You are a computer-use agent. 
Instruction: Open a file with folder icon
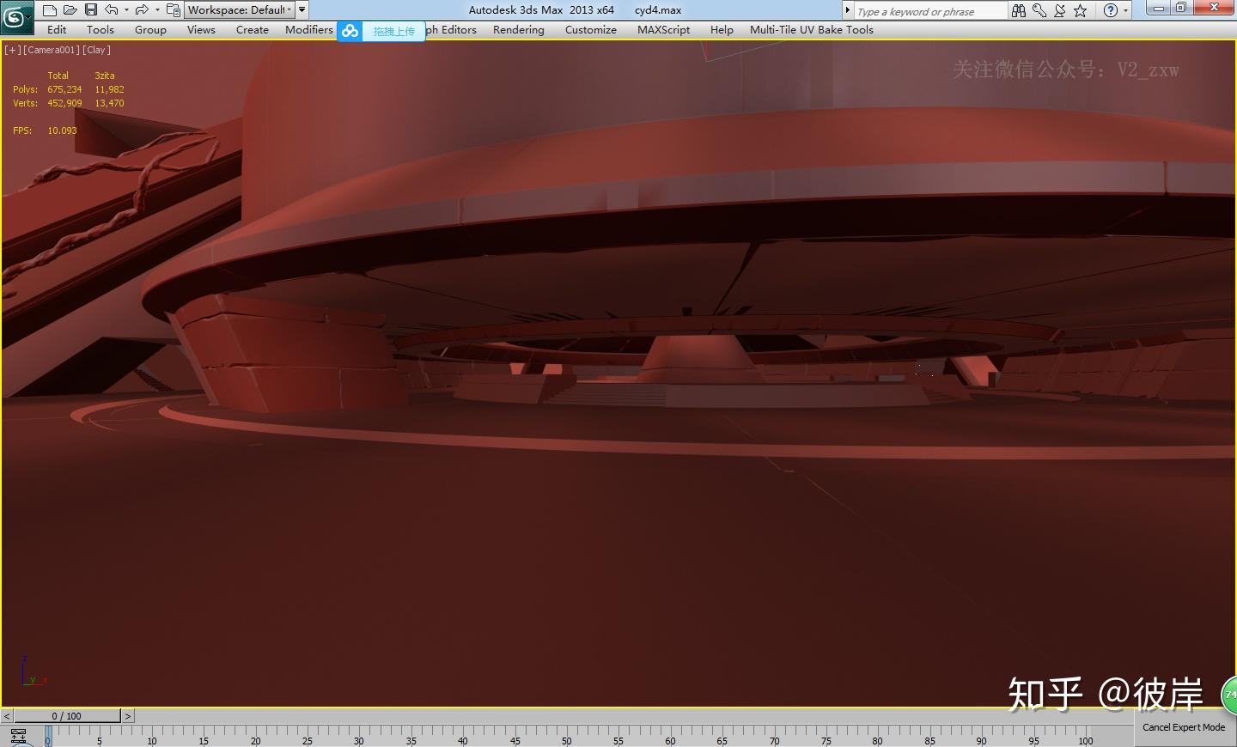(70, 10)
